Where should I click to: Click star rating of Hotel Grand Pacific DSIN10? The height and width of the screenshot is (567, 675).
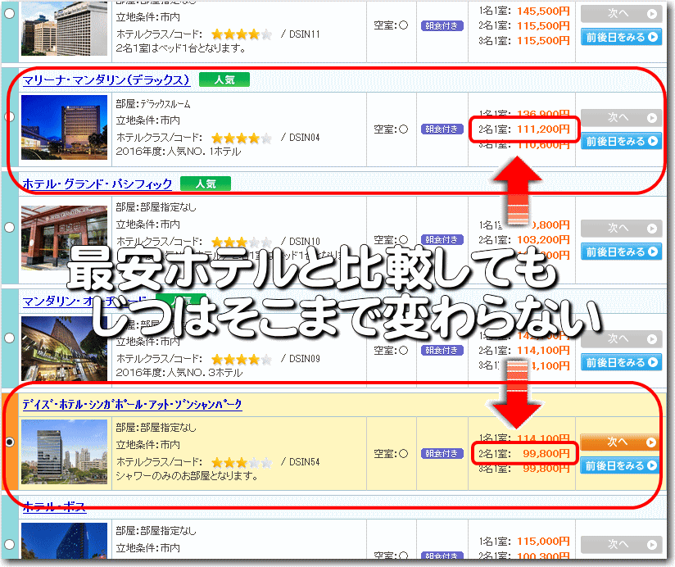tap(242, 242)
